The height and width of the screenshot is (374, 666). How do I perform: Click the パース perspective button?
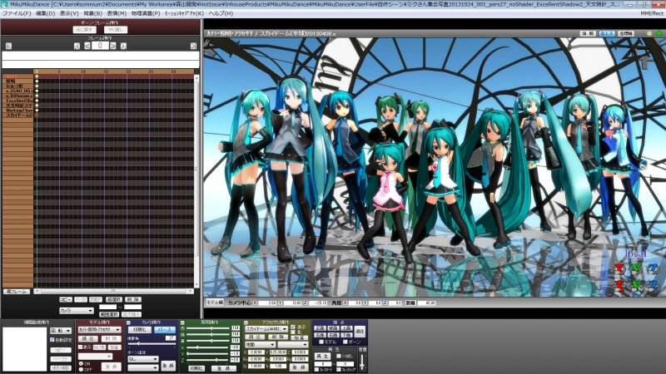164,329
